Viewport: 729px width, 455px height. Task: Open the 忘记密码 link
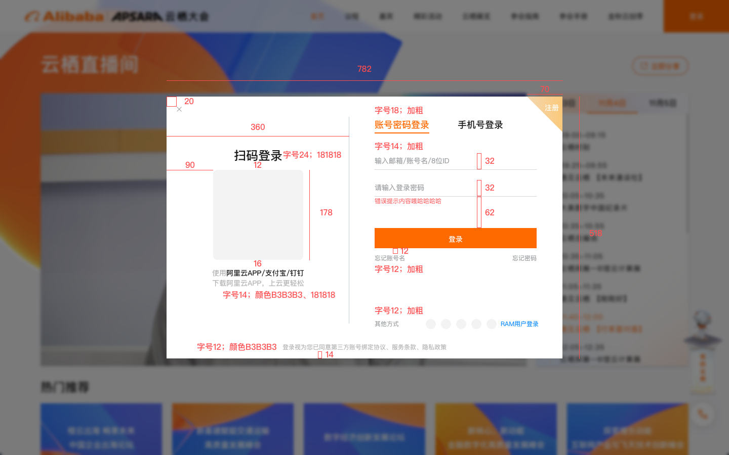(524, 258)
